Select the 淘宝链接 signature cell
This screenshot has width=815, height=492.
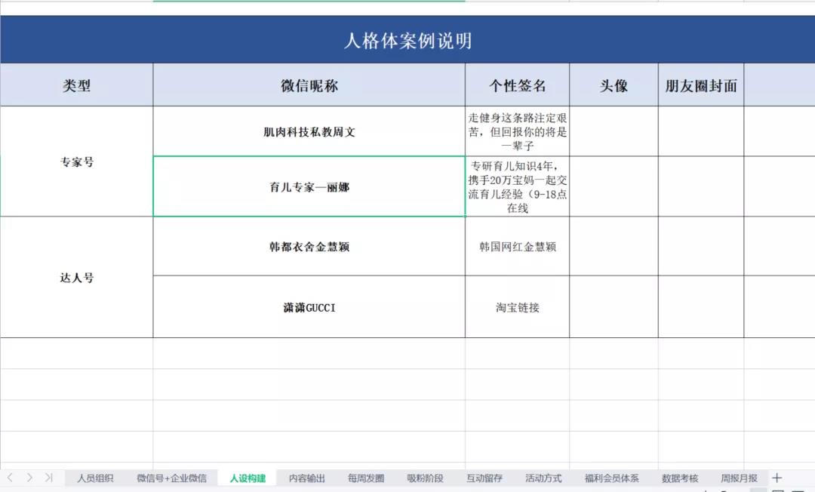point(517,307)
